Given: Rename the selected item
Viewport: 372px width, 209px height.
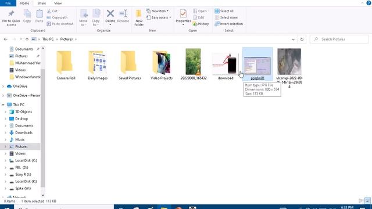Looking at the screenshot, I should pyautogui.click(x=123, y=16).
